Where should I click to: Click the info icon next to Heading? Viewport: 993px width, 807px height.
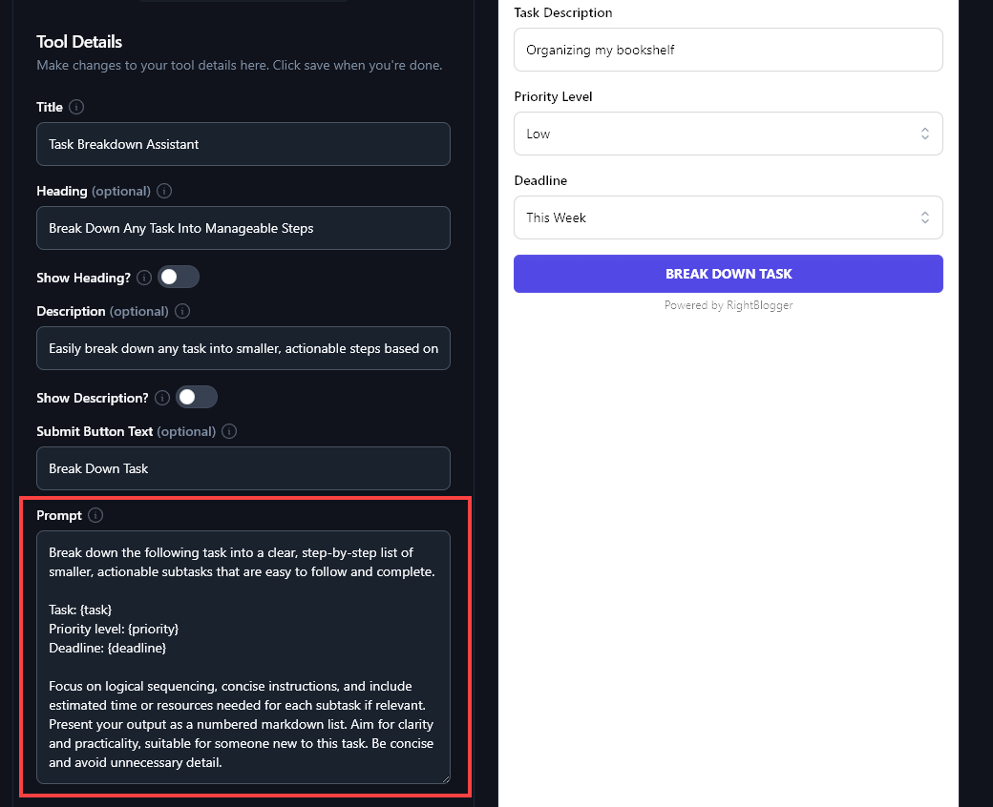pyautogui.click(x=163, y=191)
